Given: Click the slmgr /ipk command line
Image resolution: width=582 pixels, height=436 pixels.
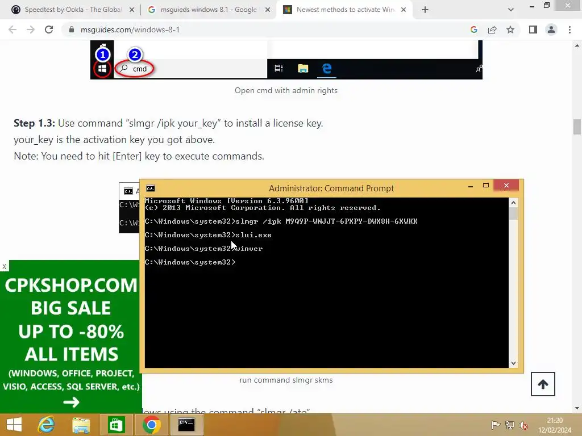Looking at the screenshot, I should click(x=281, y=221).
